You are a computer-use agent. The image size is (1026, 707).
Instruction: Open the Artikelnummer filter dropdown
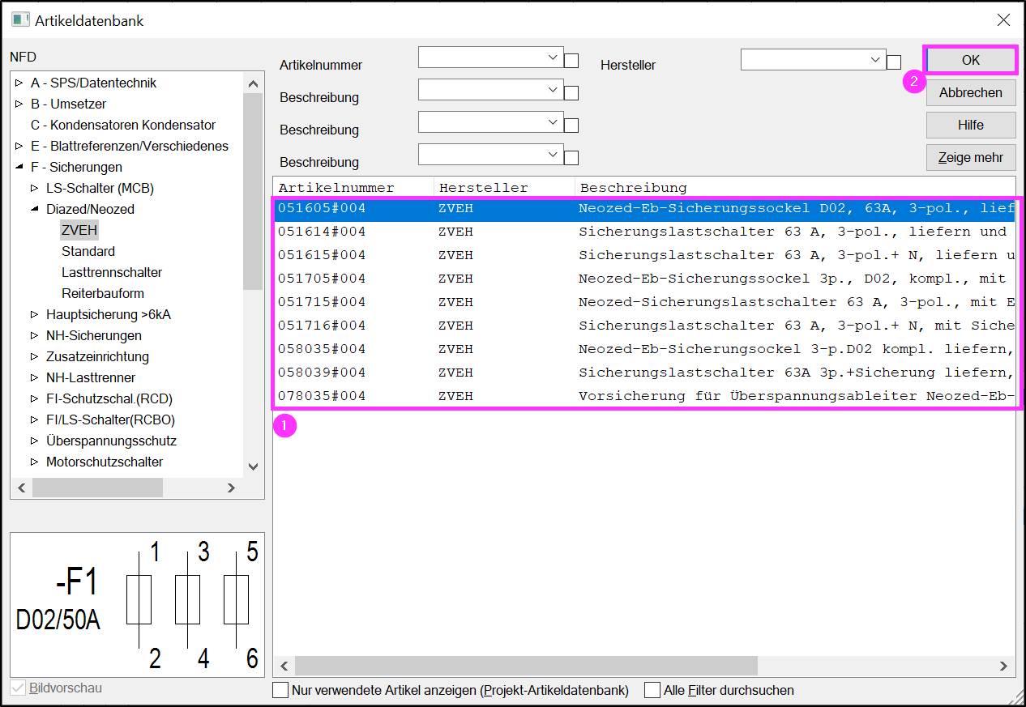(x=553, y=57)
